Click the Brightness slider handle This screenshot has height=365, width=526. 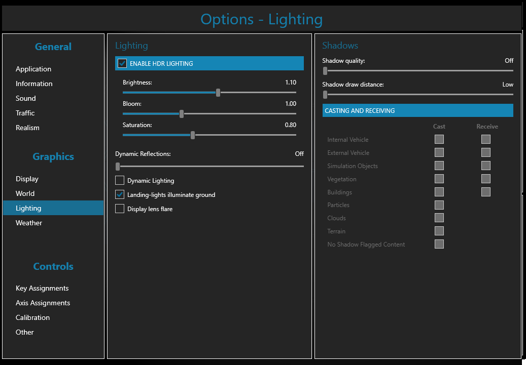click(218, 93)
